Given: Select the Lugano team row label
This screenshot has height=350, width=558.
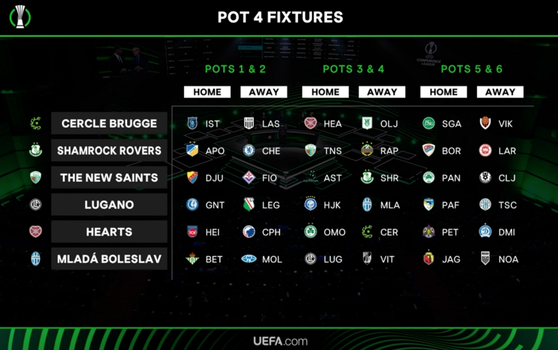Looking at the screenshot, I should point(109,205).
